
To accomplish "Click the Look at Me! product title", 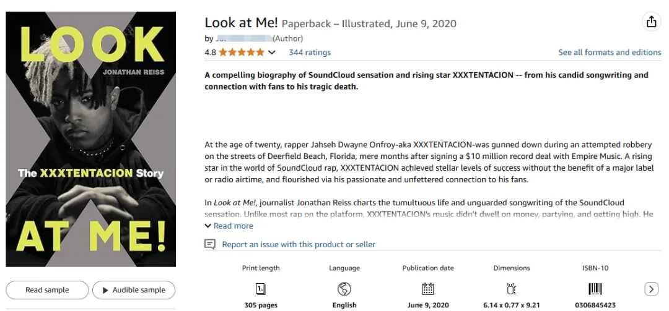I will coord(240,23).
